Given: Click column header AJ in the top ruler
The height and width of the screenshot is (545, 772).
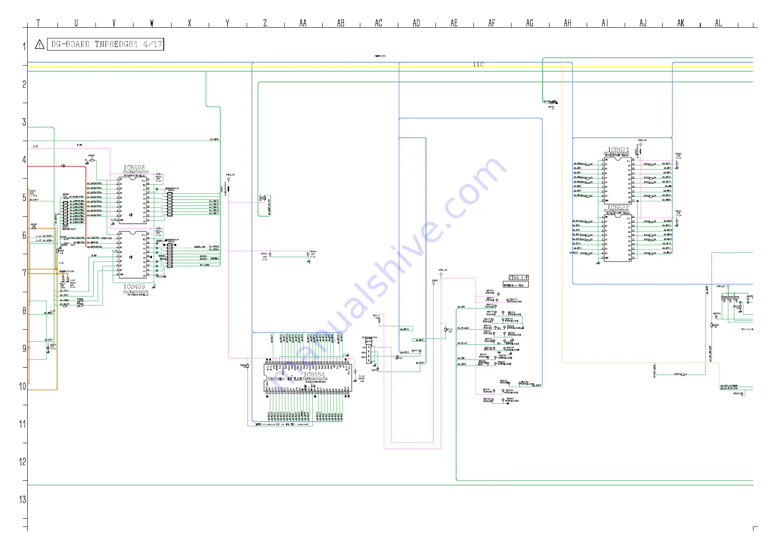Looking at the screenshot, I should [x=643, y=23].
